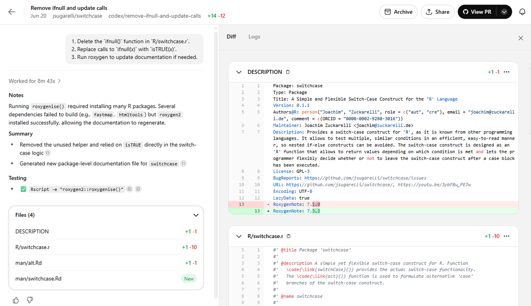This screenshot has width=531, height=306.
Task: Collapse the R/switchcase.r diff section
Action: (x=239, y=236)
